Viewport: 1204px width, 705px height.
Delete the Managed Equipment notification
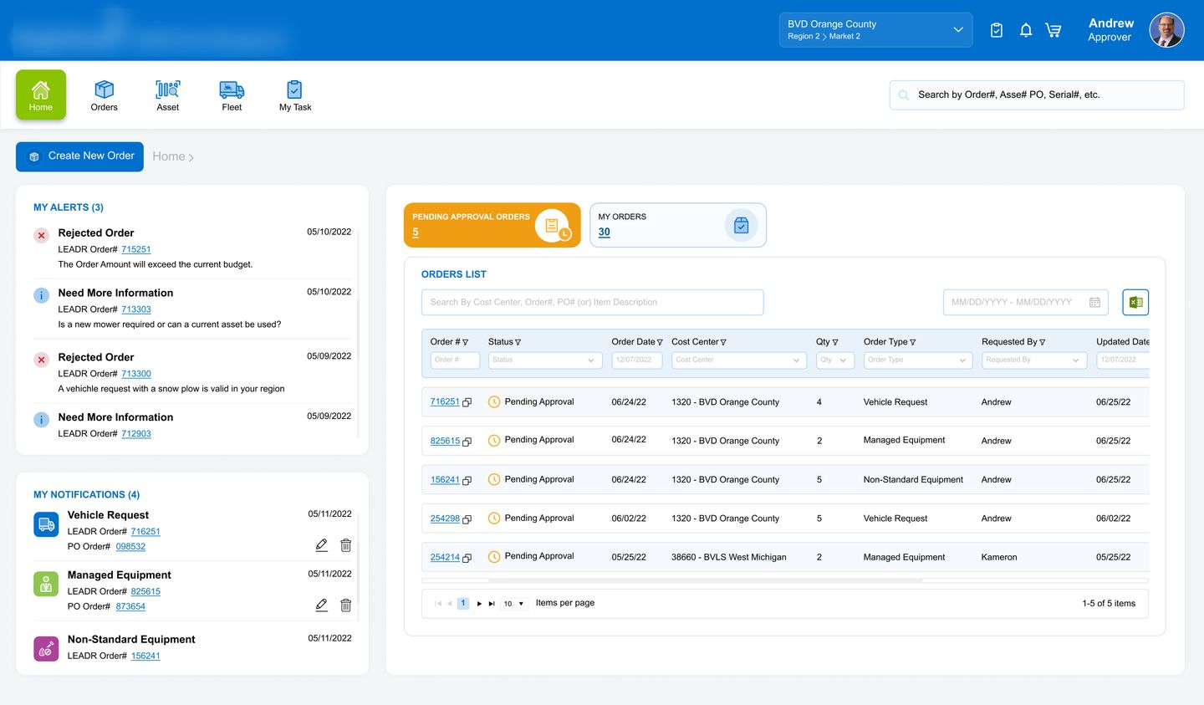point(345,605)
